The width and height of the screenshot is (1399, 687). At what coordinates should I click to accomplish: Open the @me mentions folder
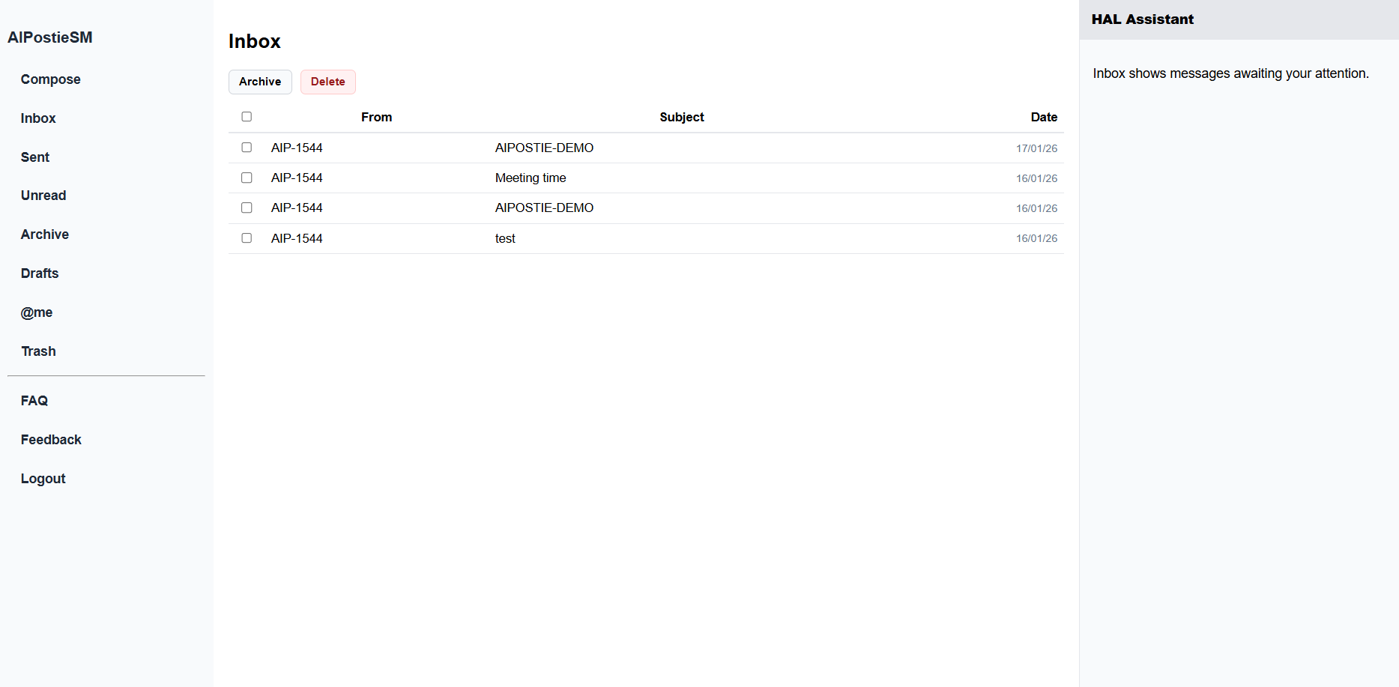(37, 312)
